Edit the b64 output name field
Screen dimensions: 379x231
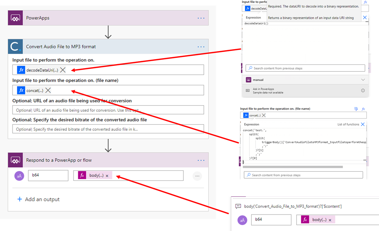(x=48, y=175)
